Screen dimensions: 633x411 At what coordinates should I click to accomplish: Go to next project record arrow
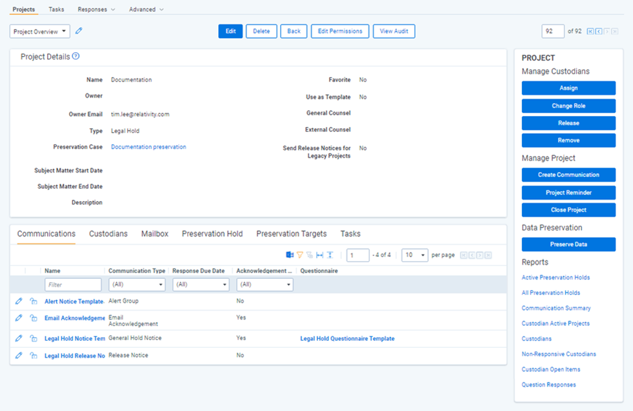pyautogui.click(x=607, y=31)
